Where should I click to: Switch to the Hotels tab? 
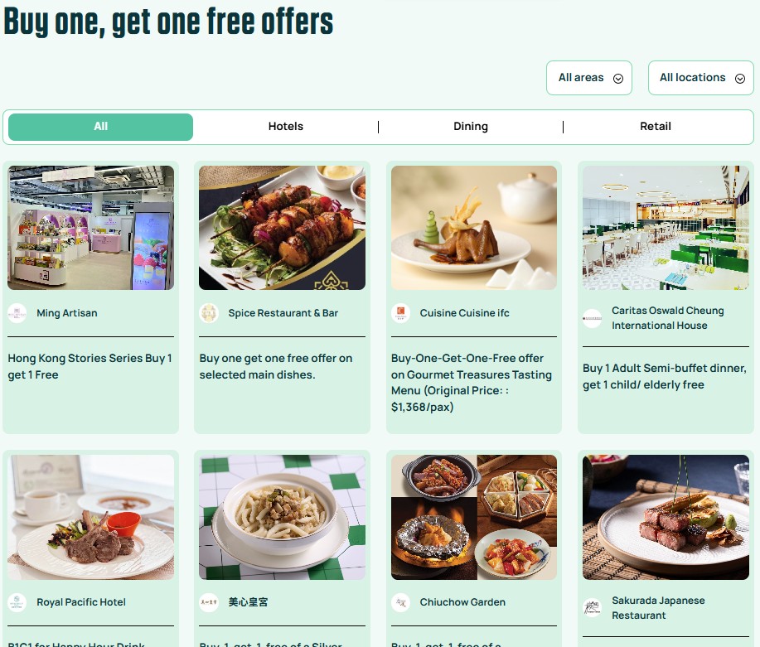285,127
